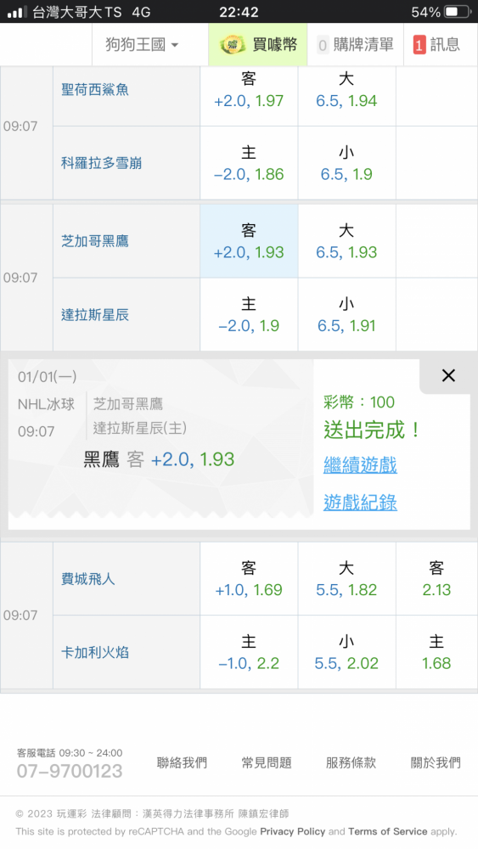The image size is (478, 849).
Task: Tap the signal strength bars in status bar
Action: [17, 12]
